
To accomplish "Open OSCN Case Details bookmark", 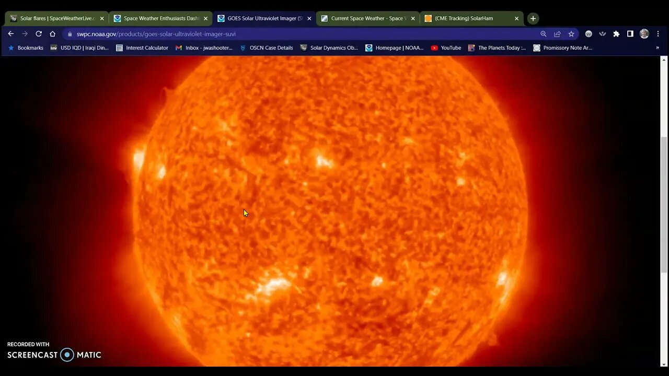I will pyautogui.click(x=266, y=48).
